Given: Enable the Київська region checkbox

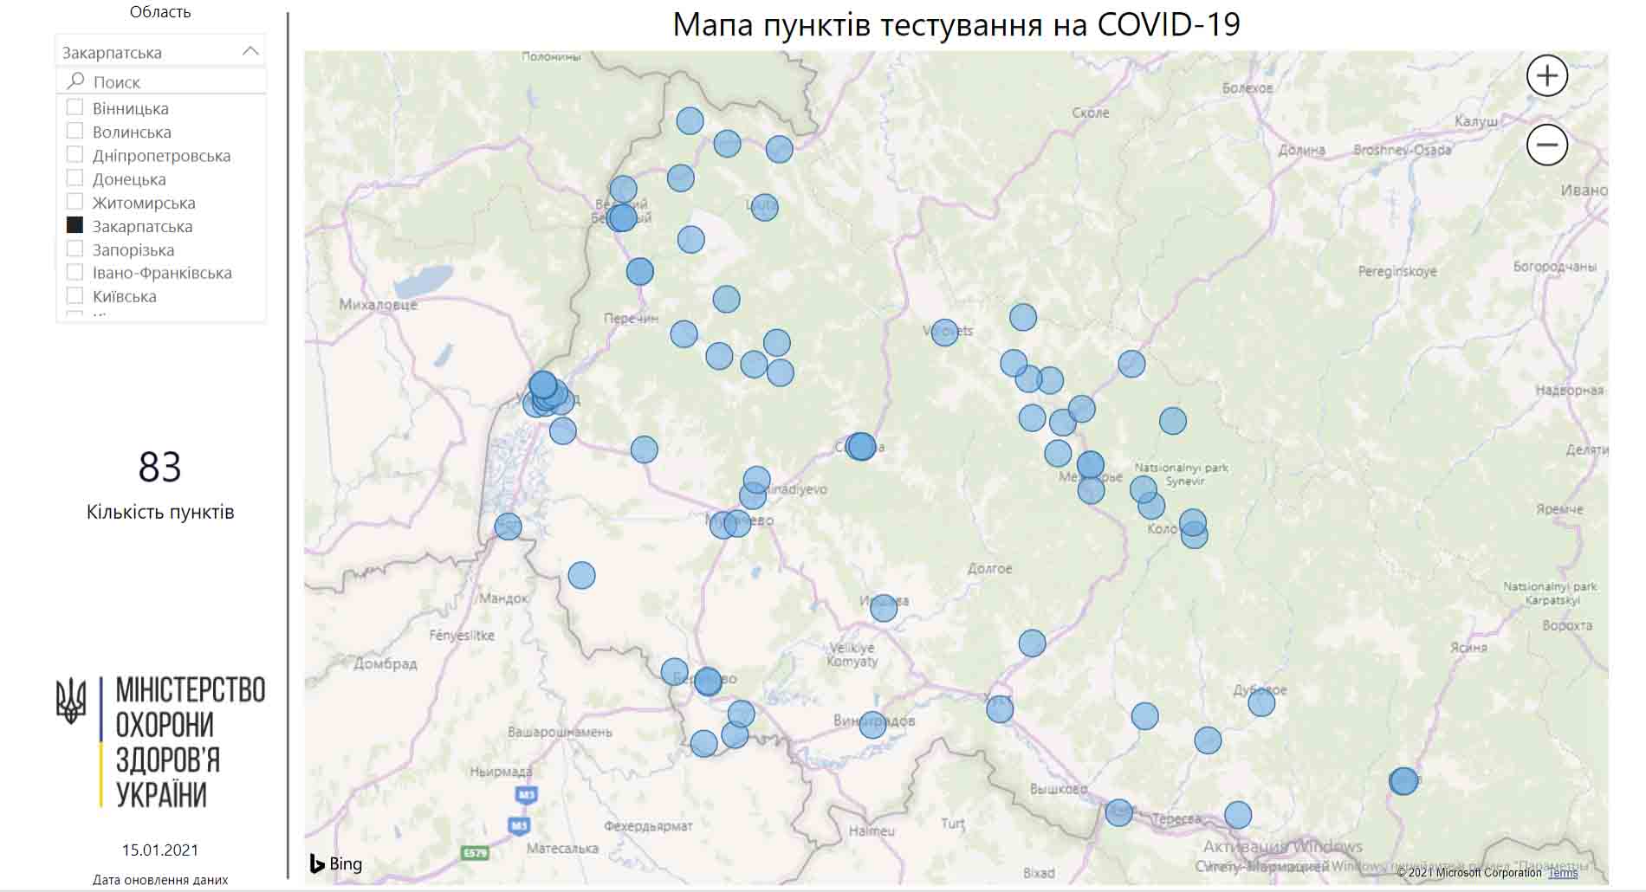Looking at the screenshot, I should click(75, 296).
